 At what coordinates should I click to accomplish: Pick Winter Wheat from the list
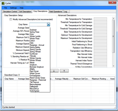click(x=35, y=60)
